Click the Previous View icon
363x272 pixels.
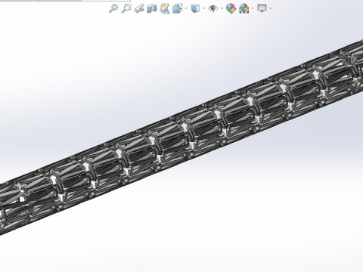[x=139, y=8]
